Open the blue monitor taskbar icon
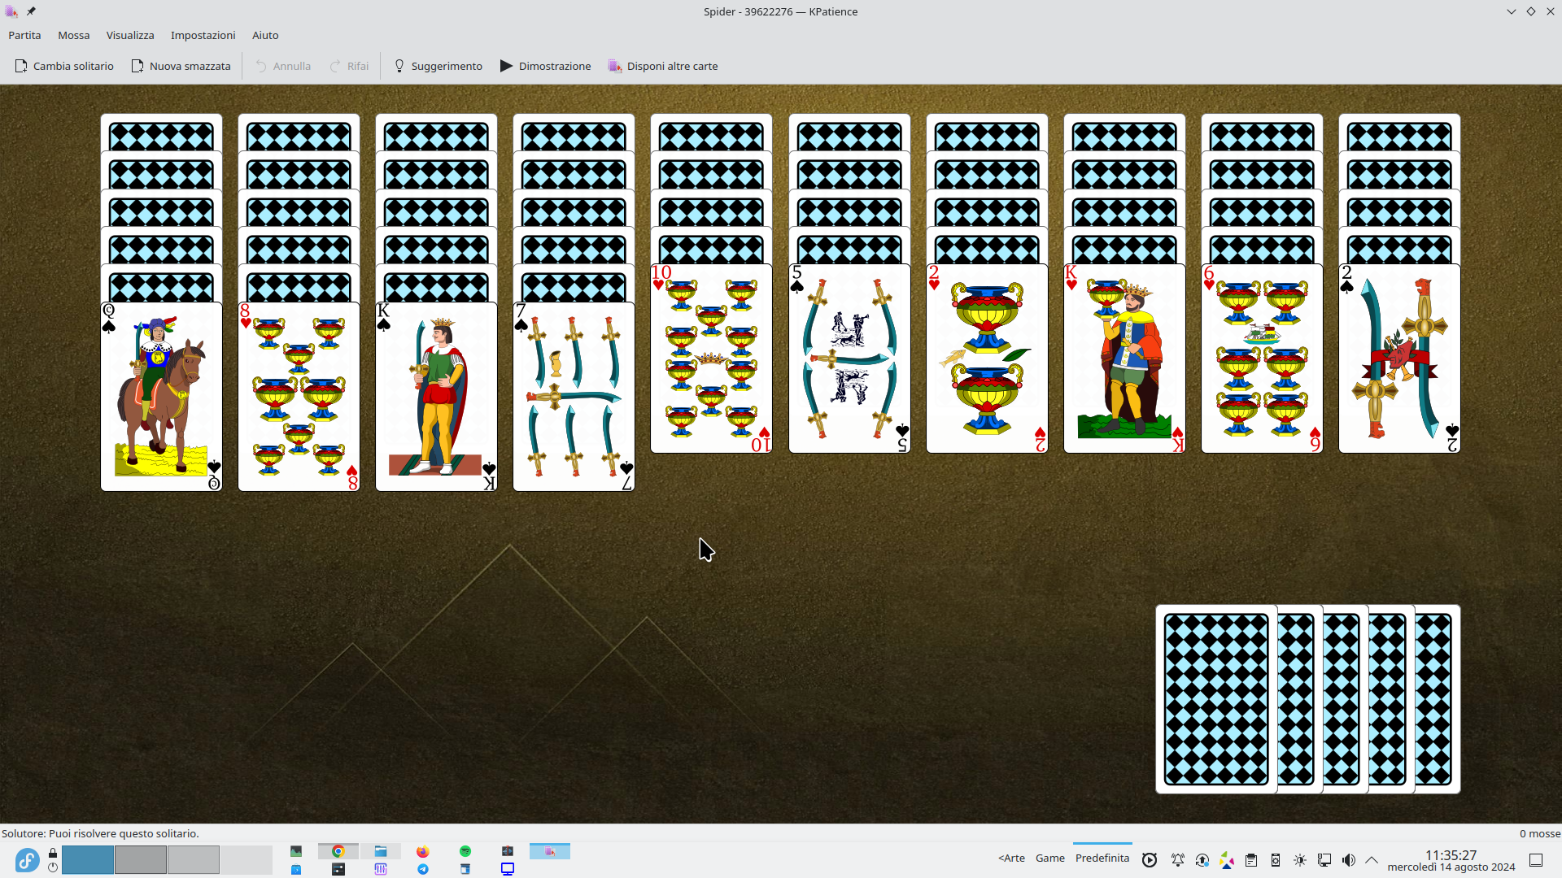1562x878 pixels. coord(508,869)
